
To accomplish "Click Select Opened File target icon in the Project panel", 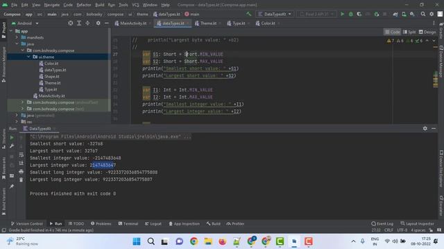I will click(x=71, y=23).
